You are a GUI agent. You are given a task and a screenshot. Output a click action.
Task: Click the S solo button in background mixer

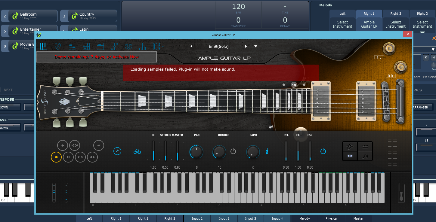pyautogui.click(x=426, y=58)
